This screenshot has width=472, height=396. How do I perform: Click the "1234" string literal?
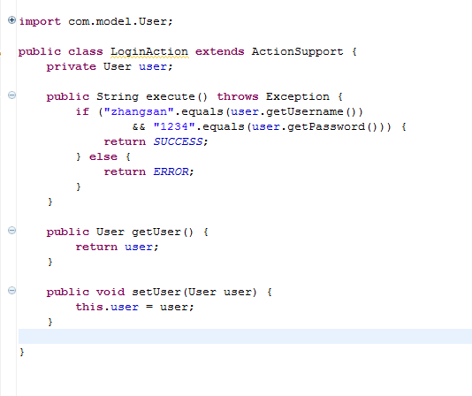point(174,126)
